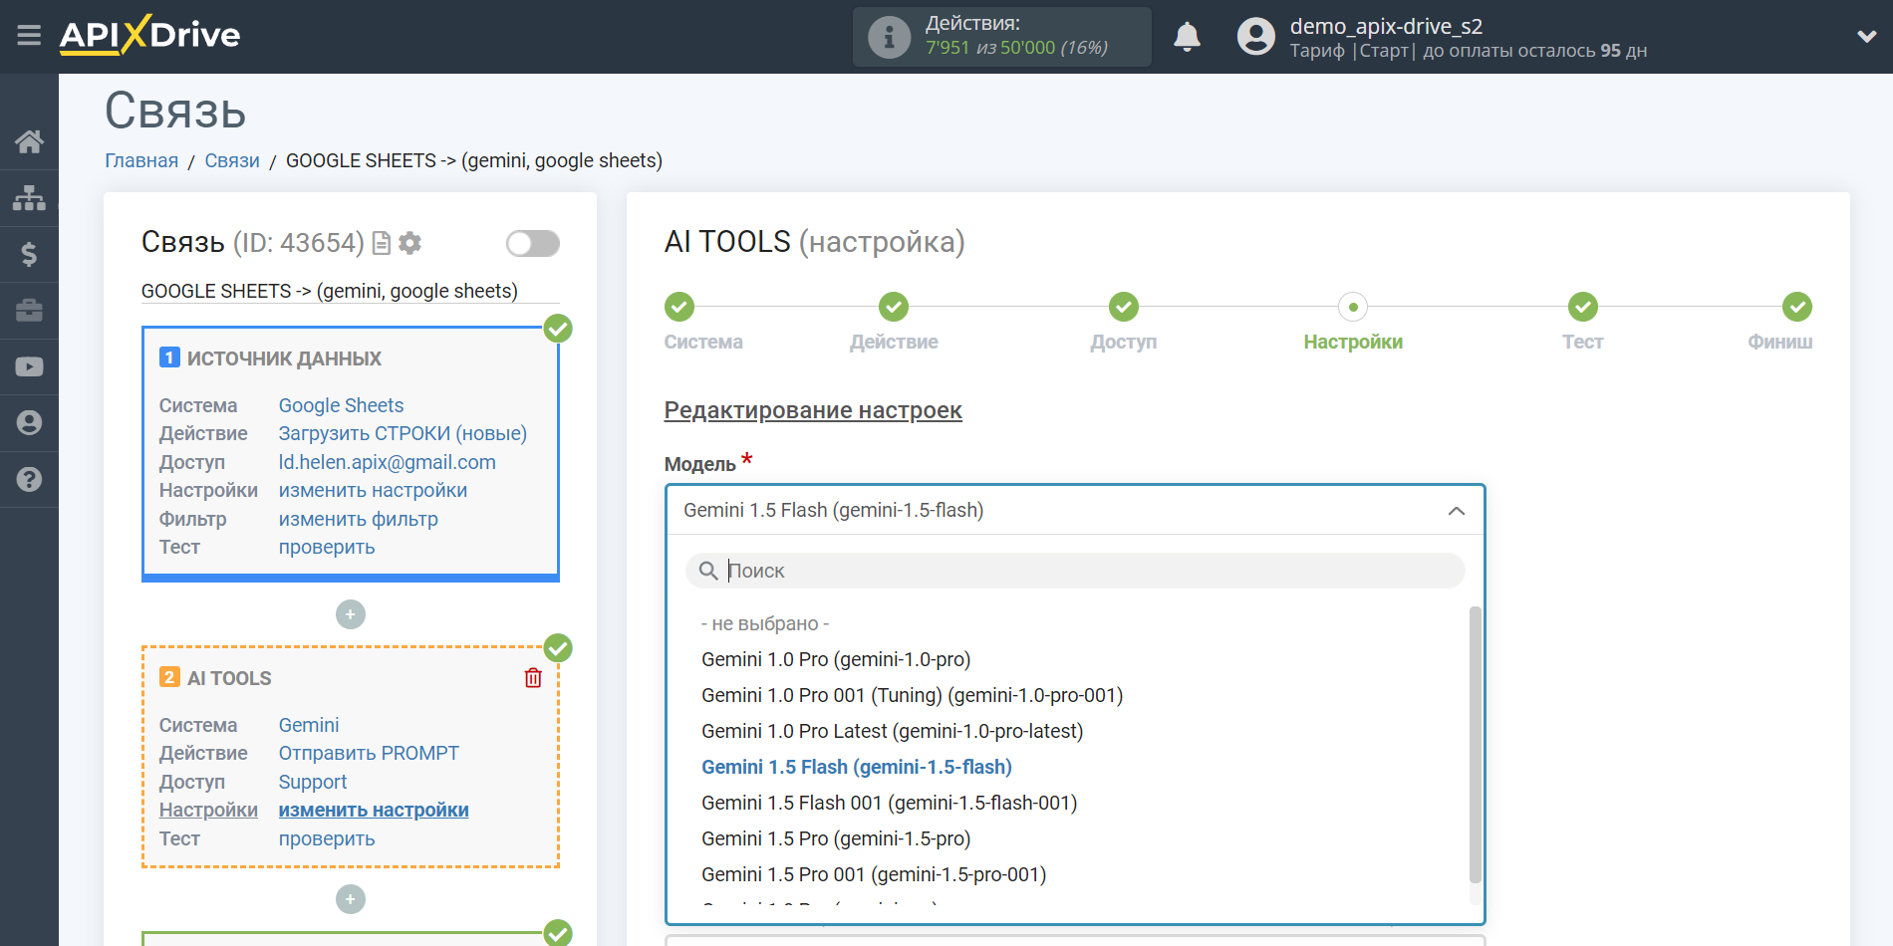
Task: Open the briefcase sidebar icon
Action: tap(29, 310)
